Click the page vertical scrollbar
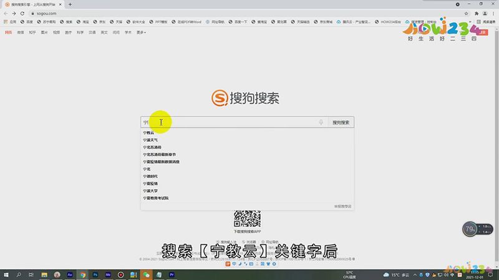 (x=497, y=149)
